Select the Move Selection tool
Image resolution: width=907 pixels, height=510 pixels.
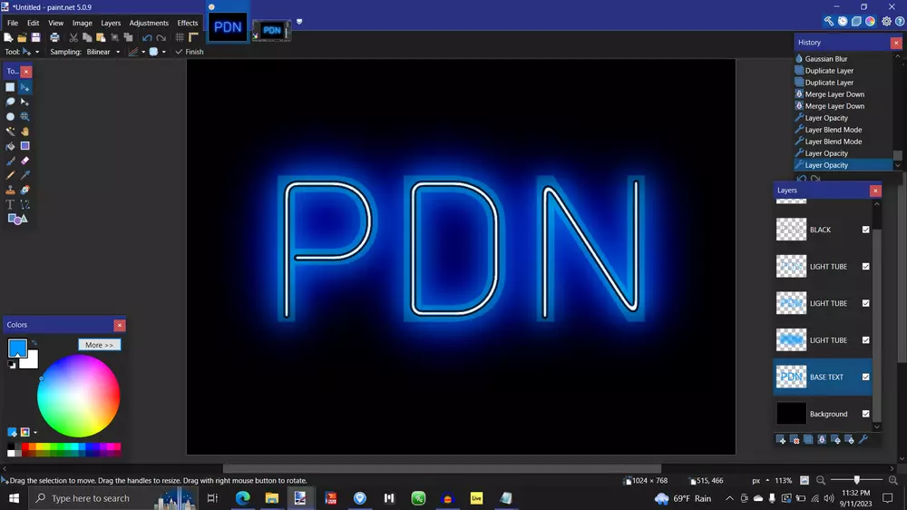click(24, 102)
